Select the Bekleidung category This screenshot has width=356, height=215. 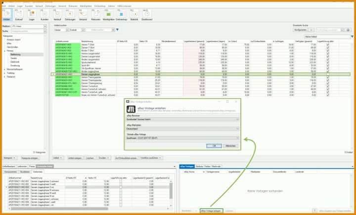tap(15, 54)
